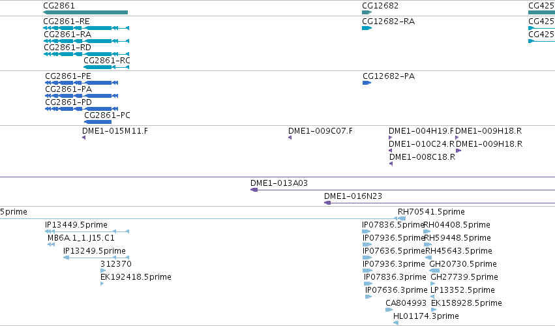Select the CG2861 gene bar
This screenshot has width=555, height=326.
click(x=85, y=12)
